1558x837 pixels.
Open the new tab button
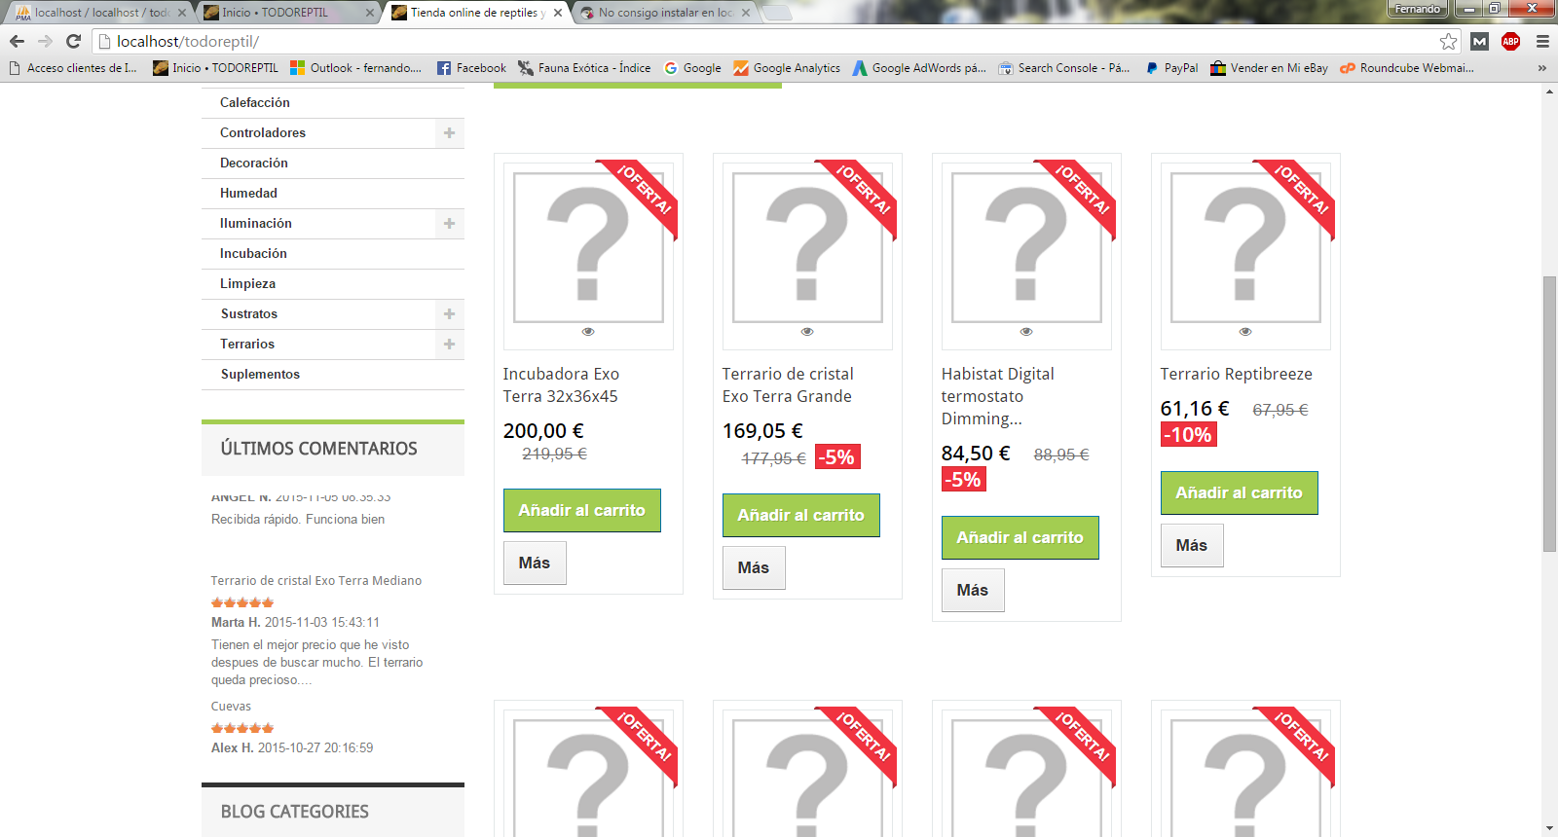pyautogui.click(x=776, y=13)
